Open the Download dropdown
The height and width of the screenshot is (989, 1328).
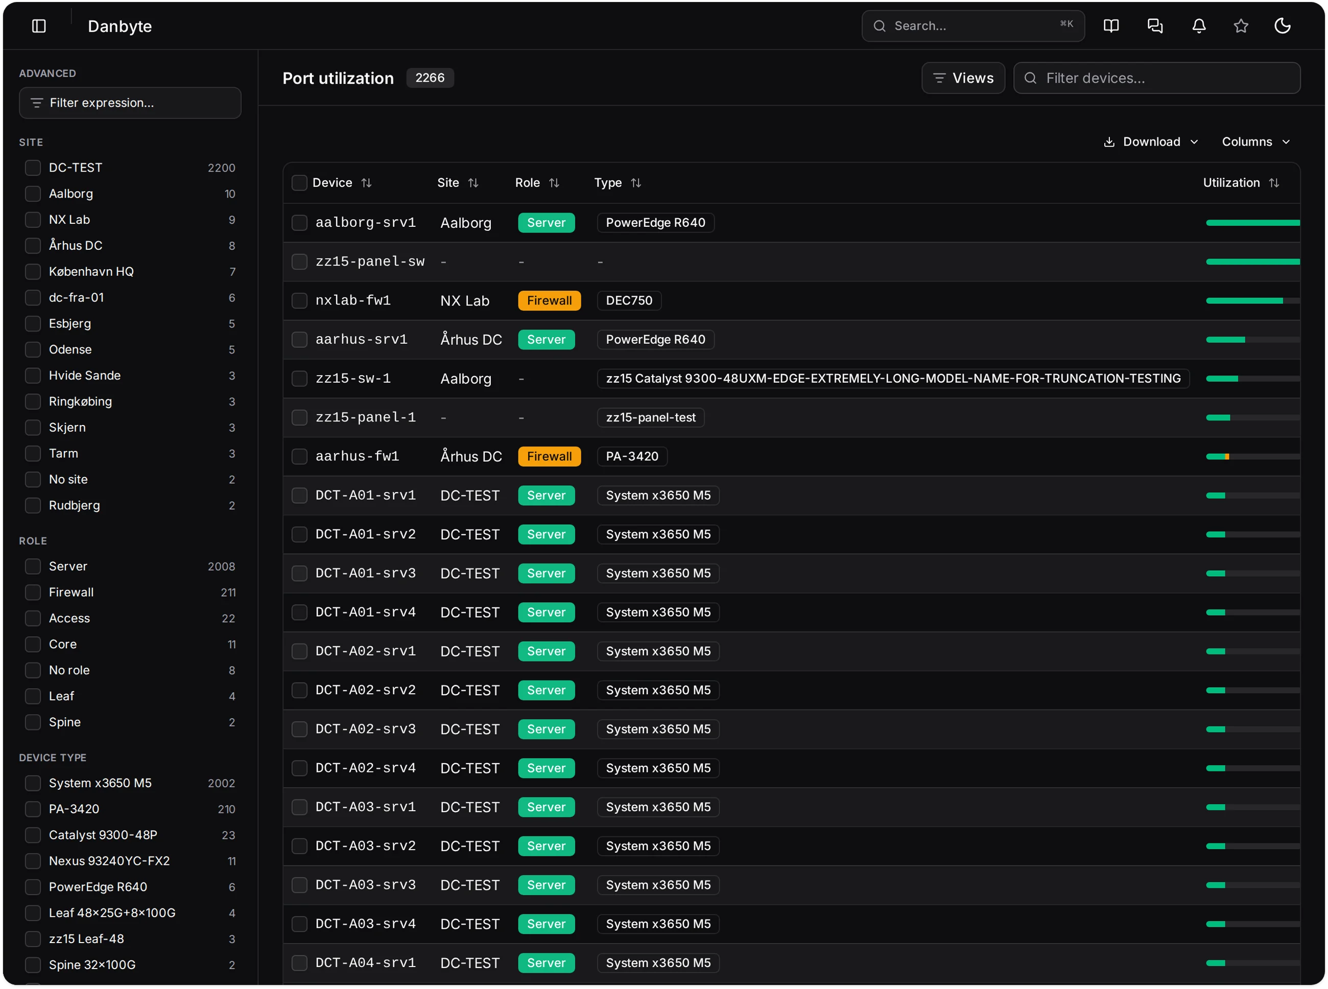[1151, 142]
